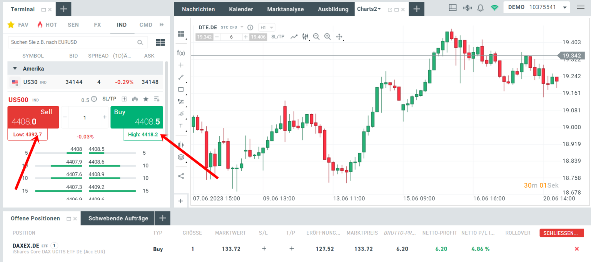Switch symbol list to grid view
This screenshot has height=262, width=591.
(160, 42)
